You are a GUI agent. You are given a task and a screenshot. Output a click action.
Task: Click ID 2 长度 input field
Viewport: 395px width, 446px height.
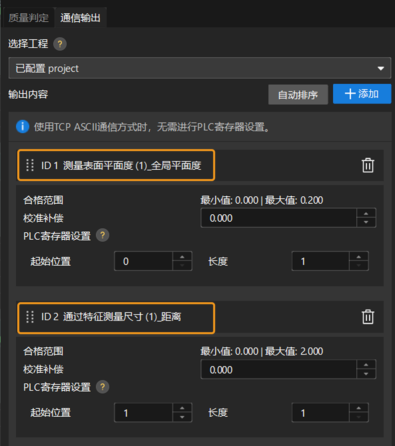pos(321,413)
